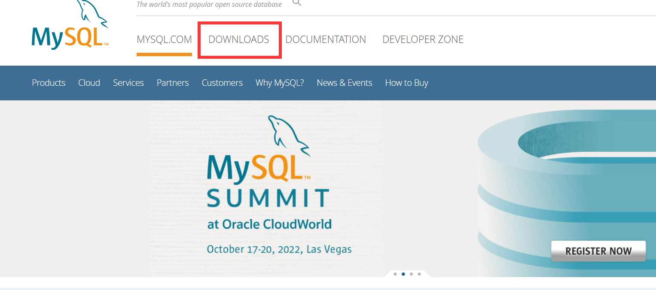Click the MySQL dolphin logo

coord(70,24)
